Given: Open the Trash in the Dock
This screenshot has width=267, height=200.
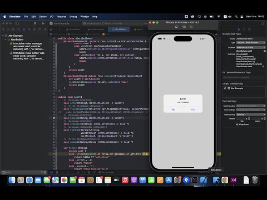Looking at the screenshot, I should tap(255, 180).
